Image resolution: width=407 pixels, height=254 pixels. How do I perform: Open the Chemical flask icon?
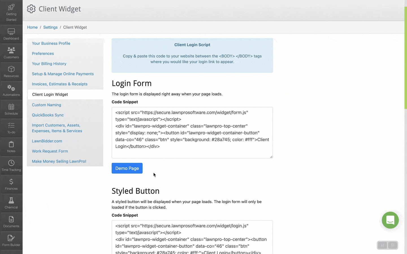11,201
